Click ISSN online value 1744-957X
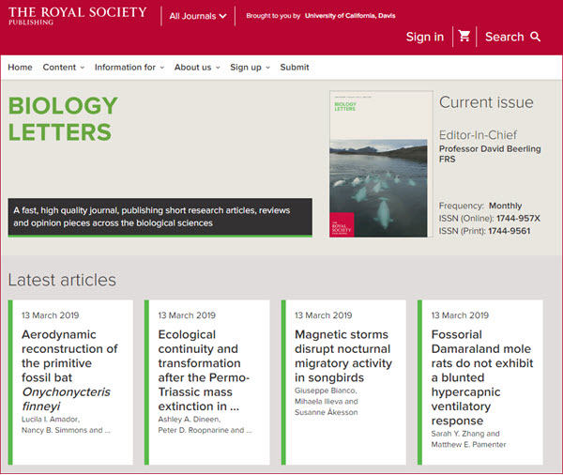 coord(518,218)
